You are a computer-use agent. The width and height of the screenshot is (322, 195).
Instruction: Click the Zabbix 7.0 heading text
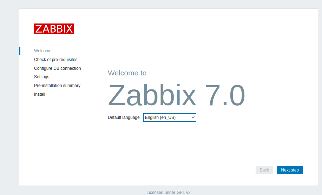176,95
